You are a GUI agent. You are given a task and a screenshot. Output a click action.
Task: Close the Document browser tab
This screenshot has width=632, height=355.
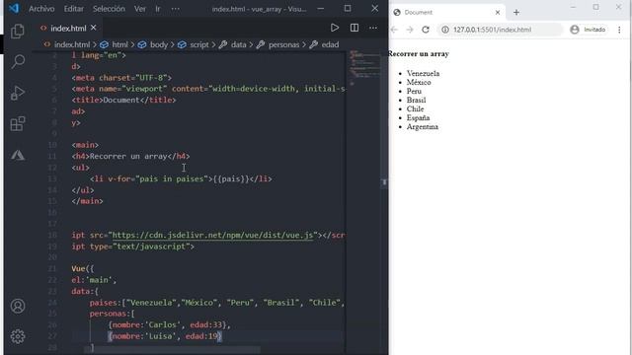click(x=498, y=13)
